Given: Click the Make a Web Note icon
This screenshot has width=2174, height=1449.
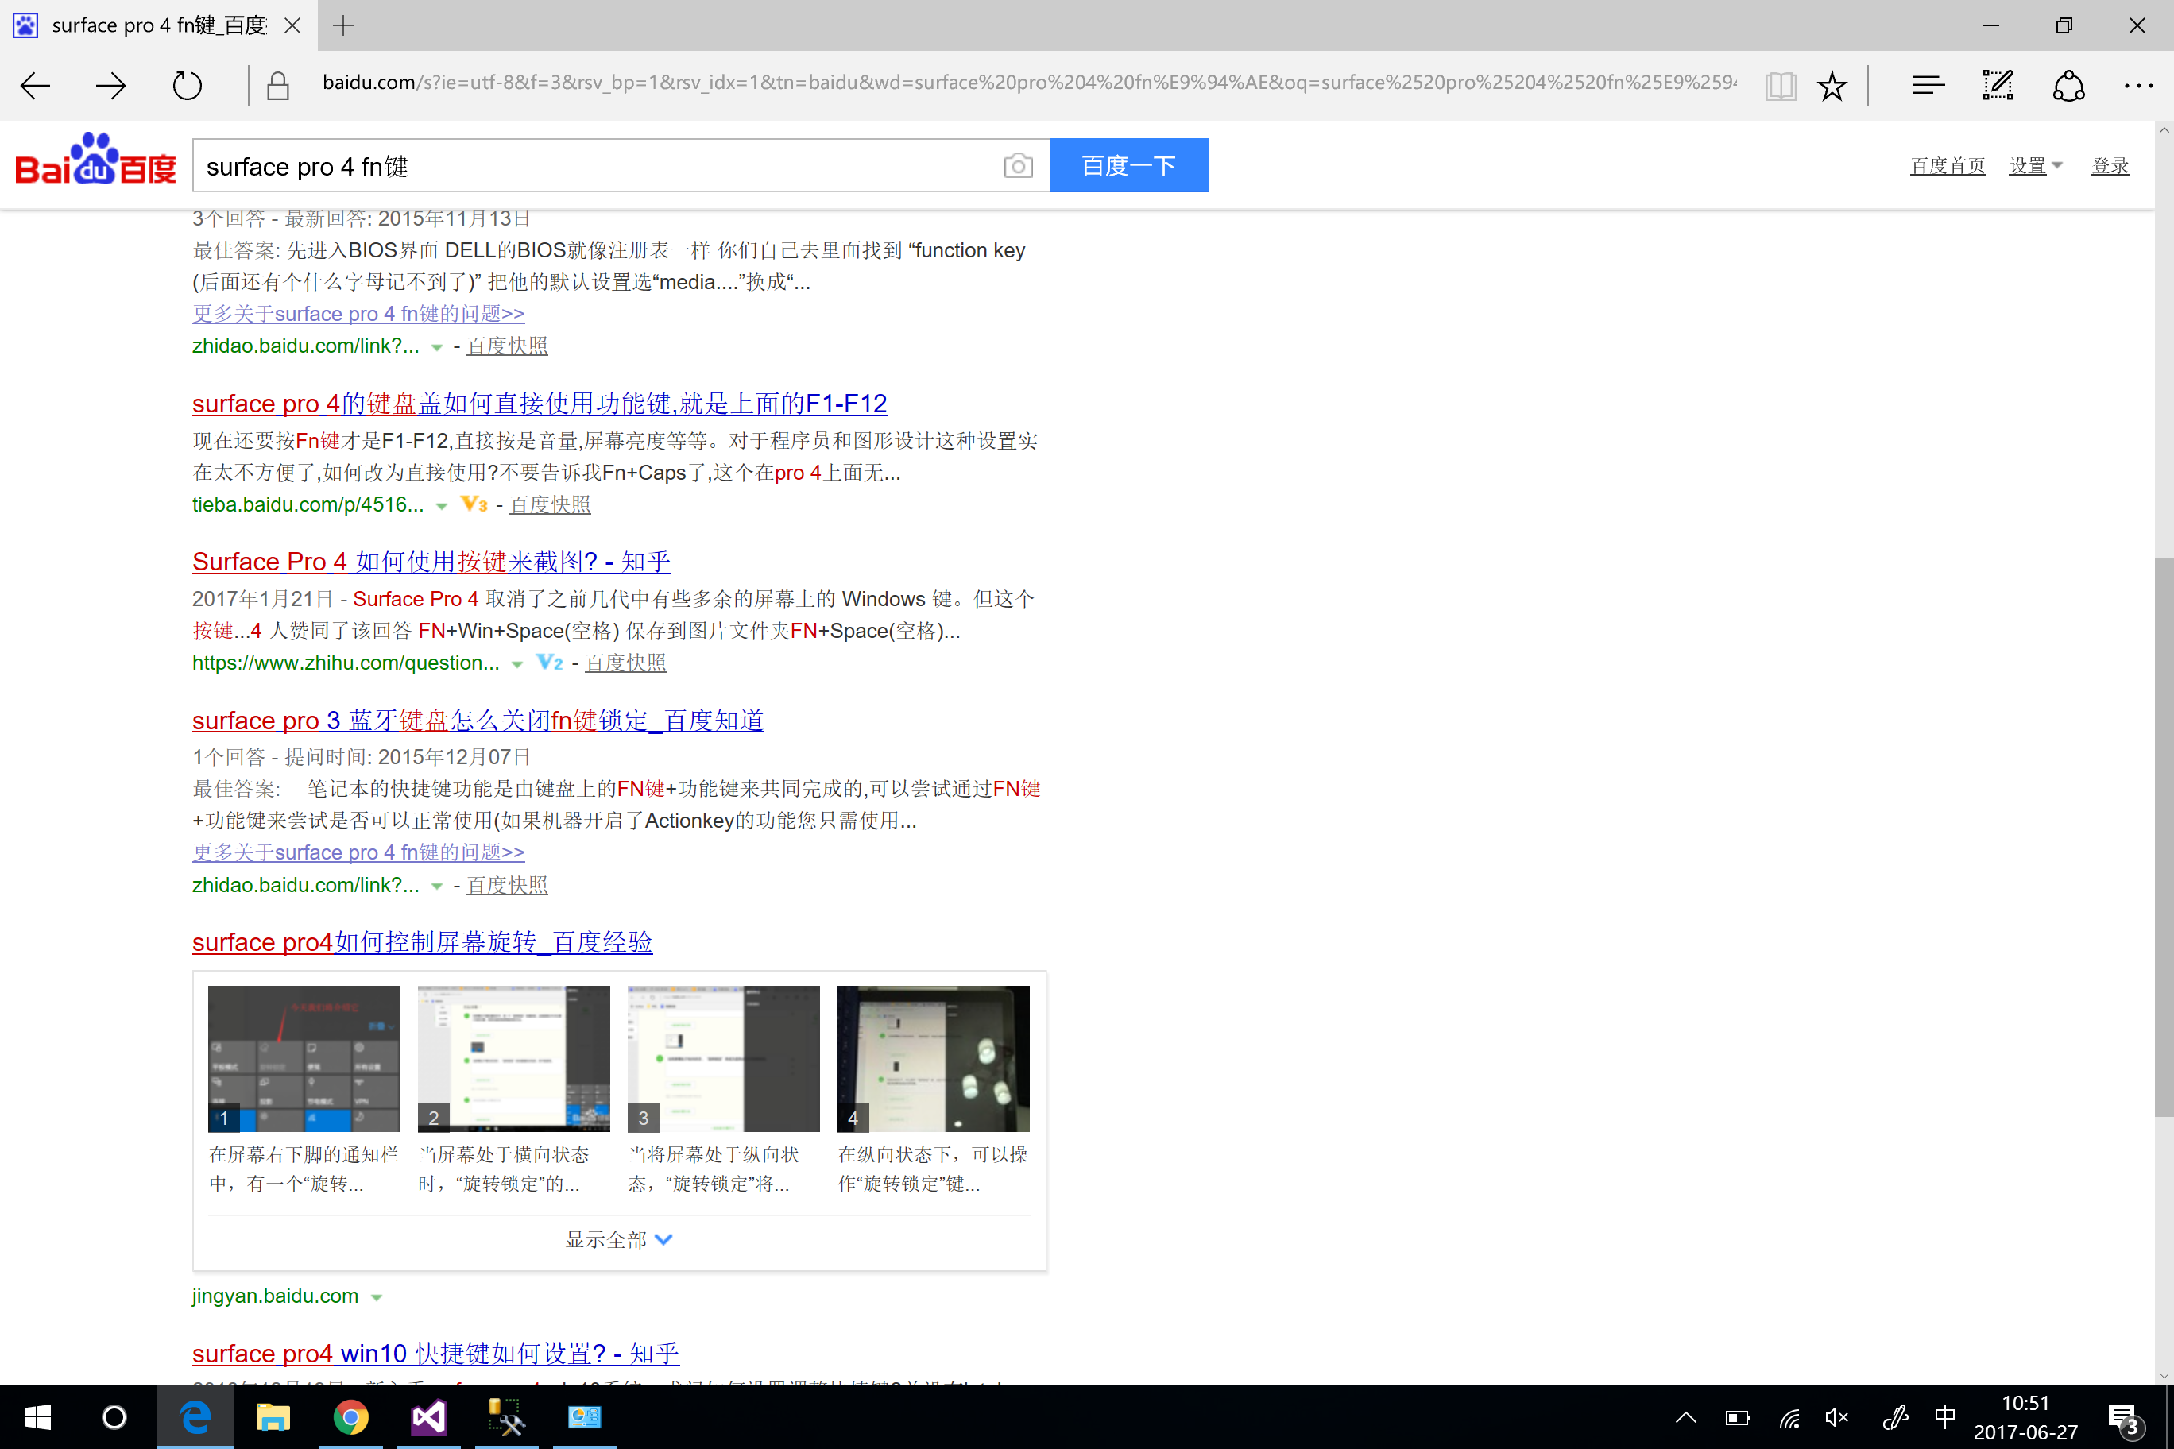Looking at the screenshot, I should (1998, 86).
